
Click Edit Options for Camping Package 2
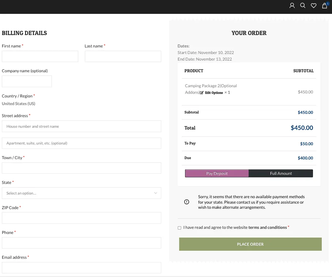coord(213,93)
